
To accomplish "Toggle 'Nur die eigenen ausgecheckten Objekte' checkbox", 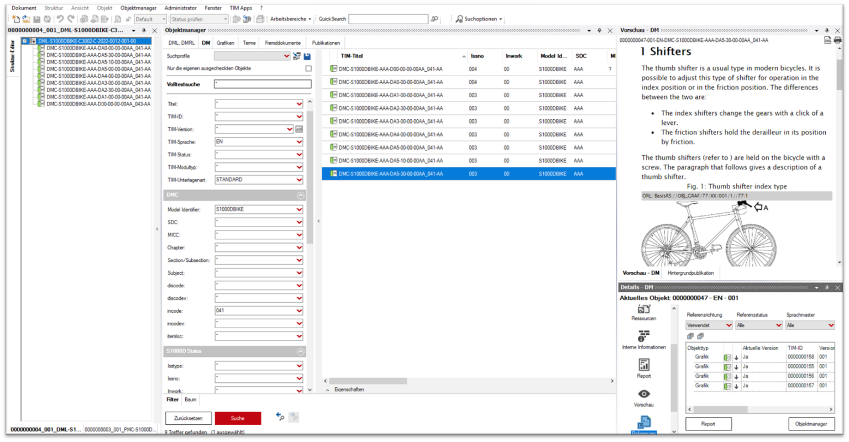I will (x=308, y=69).
